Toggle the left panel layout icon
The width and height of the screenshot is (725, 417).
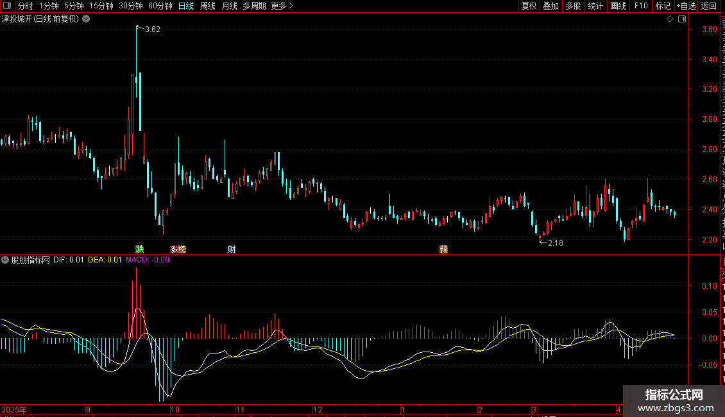click(x=7, y=6)
